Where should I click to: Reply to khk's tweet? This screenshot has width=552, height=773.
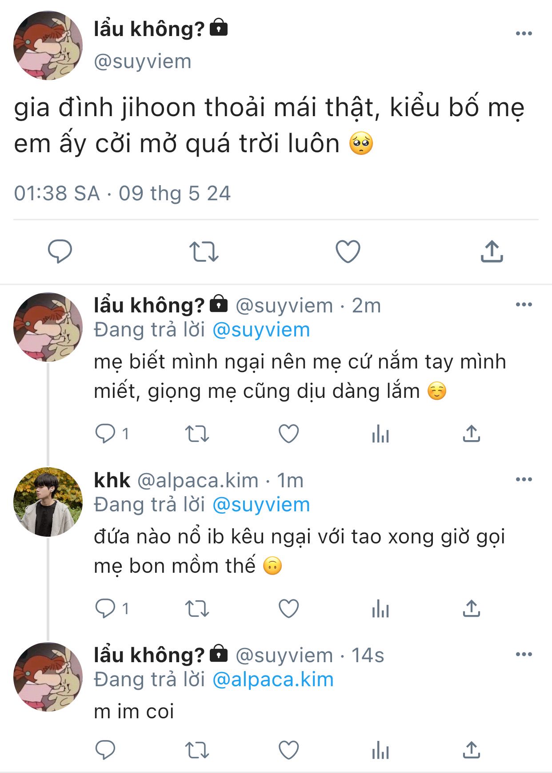pos(105,609)
